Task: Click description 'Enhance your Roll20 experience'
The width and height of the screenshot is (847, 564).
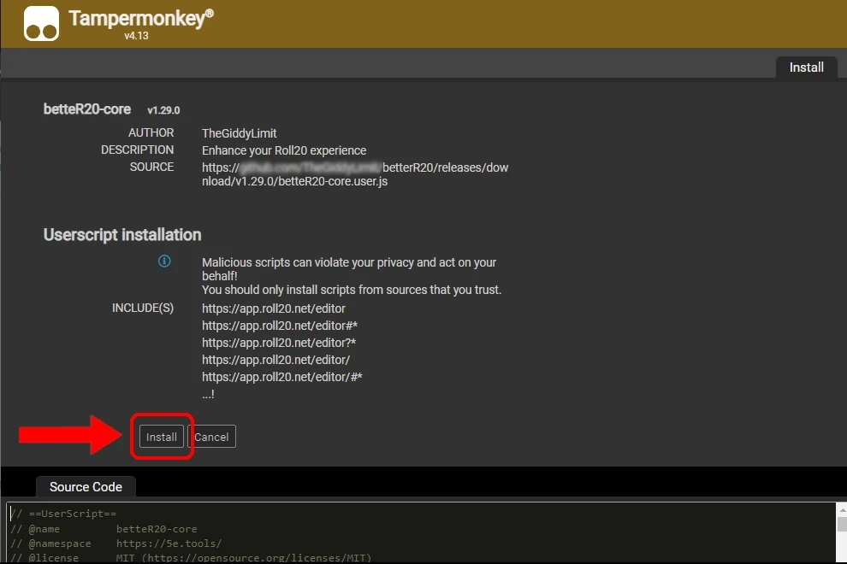Action: [x=284, y=150]
